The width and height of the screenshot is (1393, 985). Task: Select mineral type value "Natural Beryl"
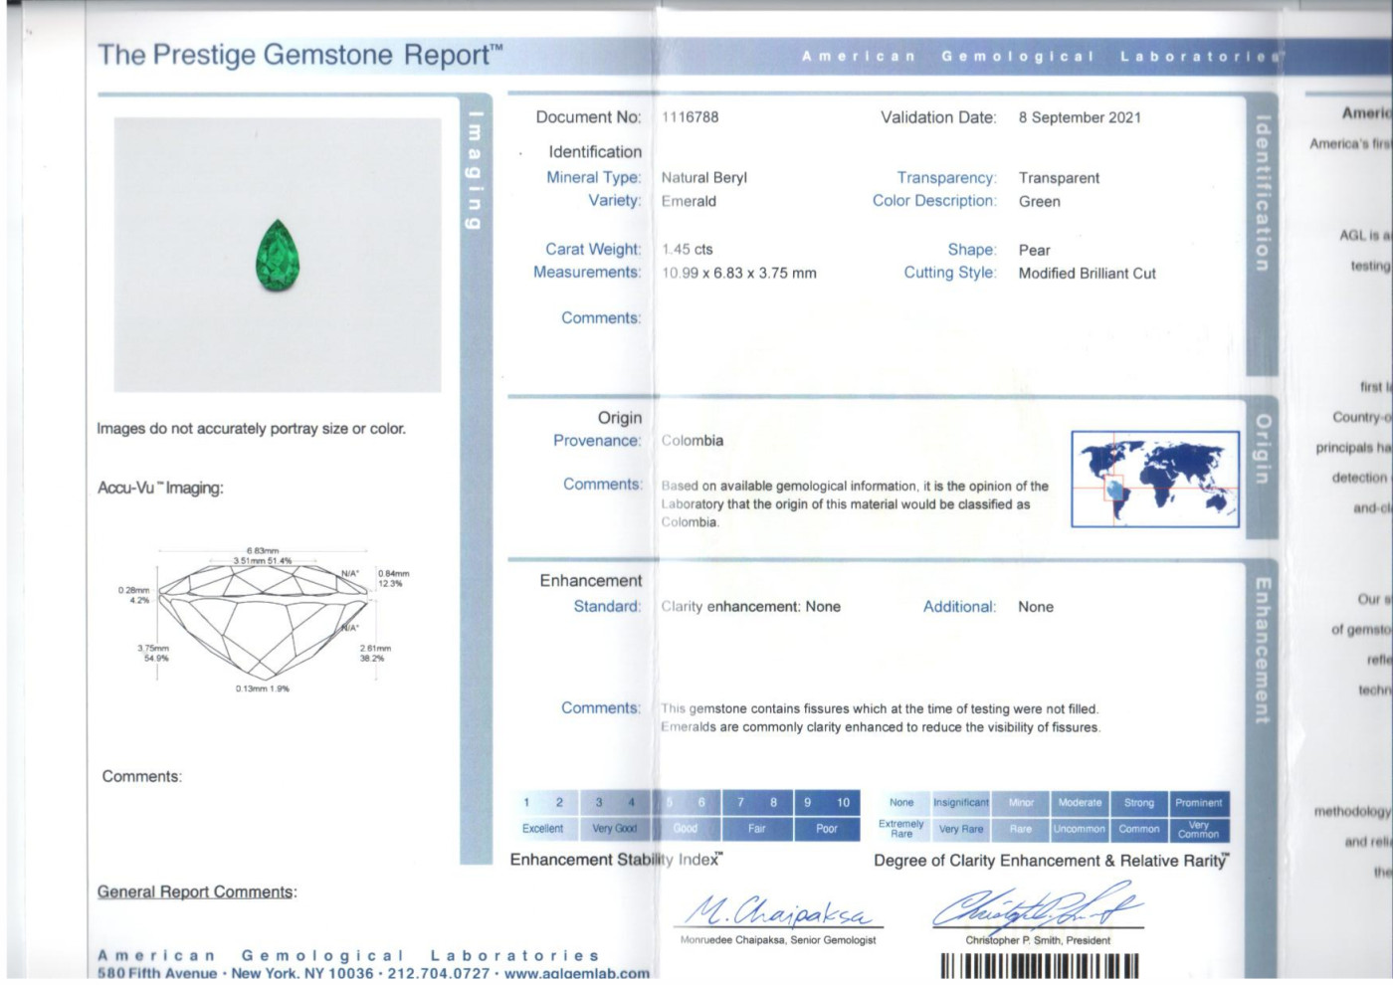(x=704, y=178)
